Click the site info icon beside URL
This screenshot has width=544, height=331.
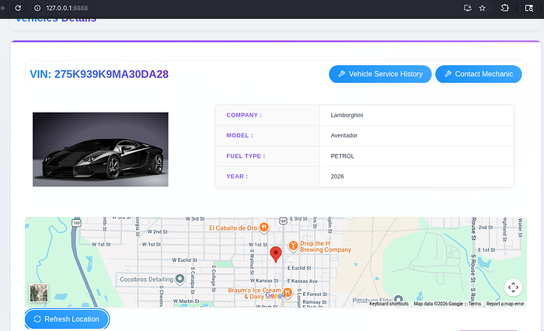(37, 8)
